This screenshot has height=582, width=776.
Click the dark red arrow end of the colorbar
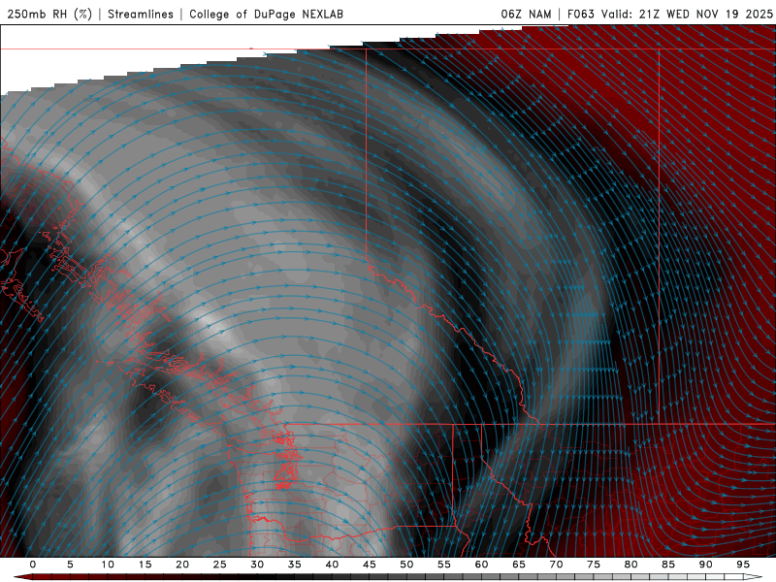pos(21,577)
